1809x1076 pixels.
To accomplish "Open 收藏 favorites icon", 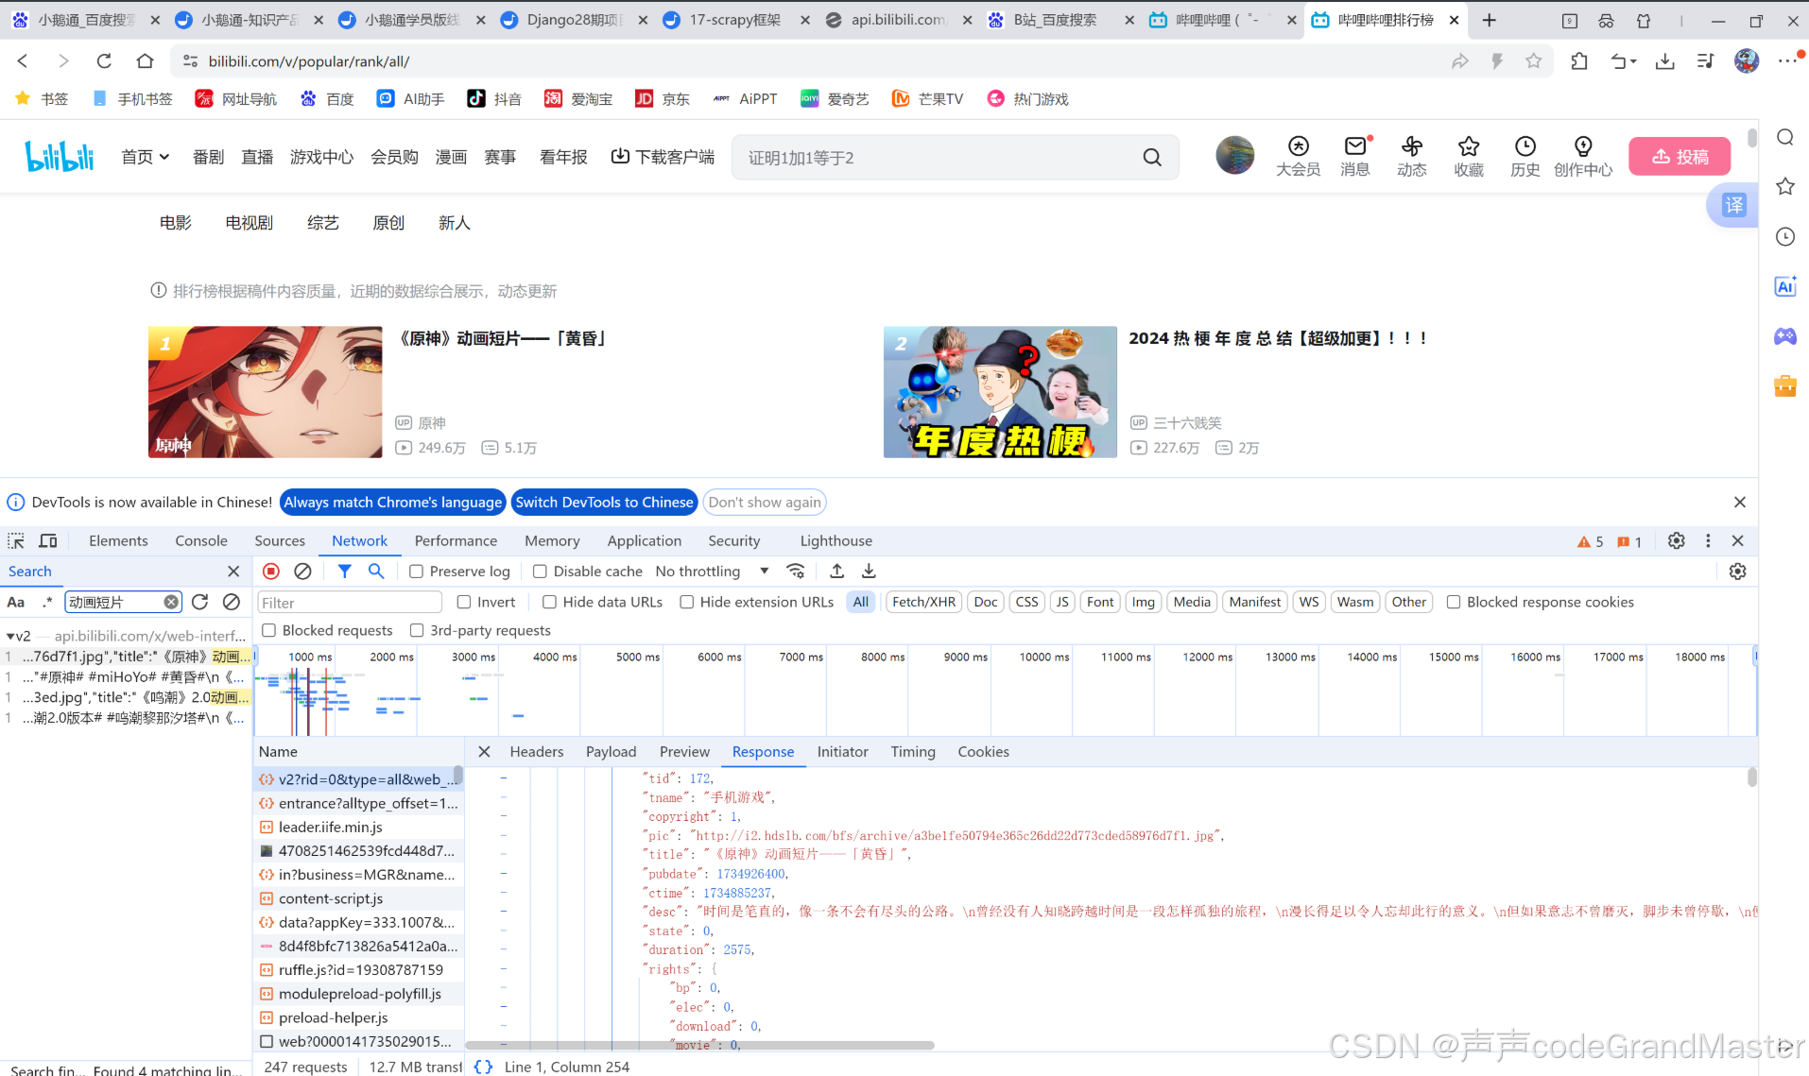I will (x=1469, y=156).
